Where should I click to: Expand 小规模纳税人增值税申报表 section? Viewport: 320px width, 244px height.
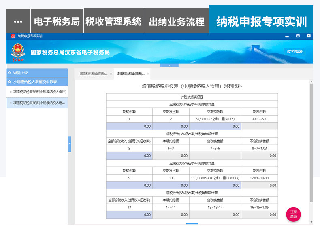(37, 82)
